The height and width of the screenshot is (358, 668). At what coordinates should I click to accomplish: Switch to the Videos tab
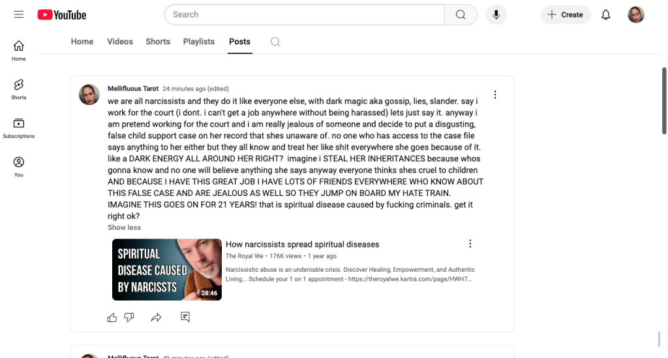point(120,41)
